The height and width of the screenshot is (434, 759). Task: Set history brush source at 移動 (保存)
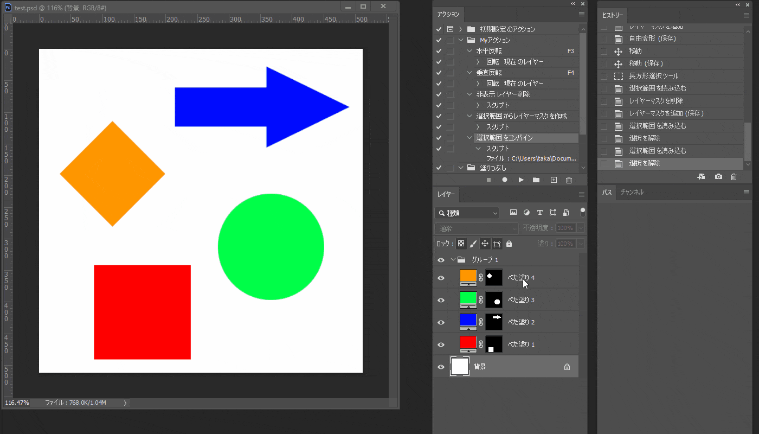click(x=604, y=63)
